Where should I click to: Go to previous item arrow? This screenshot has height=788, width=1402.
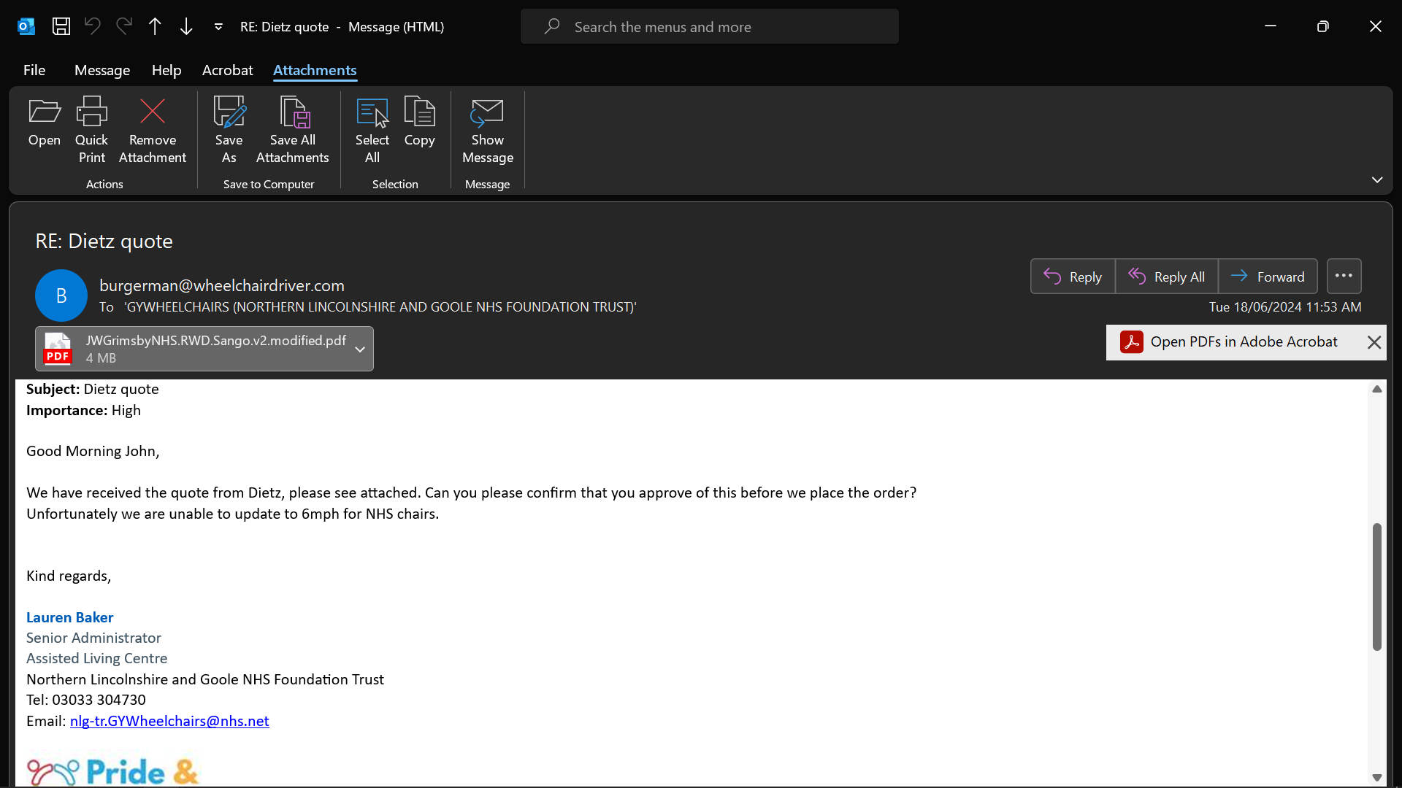pos(155,27)
